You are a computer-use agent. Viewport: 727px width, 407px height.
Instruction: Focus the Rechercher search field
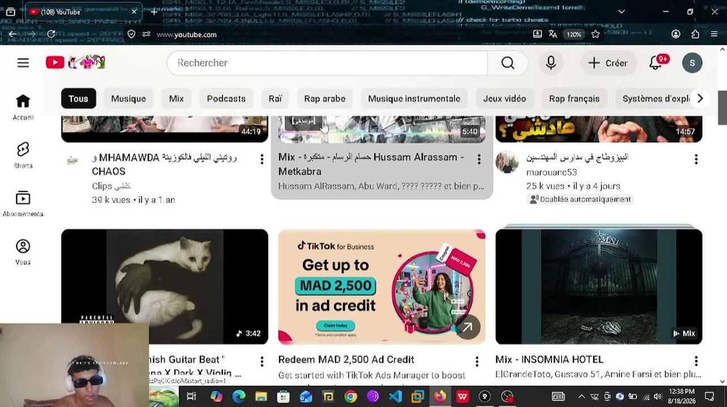[x=327, y=63]
